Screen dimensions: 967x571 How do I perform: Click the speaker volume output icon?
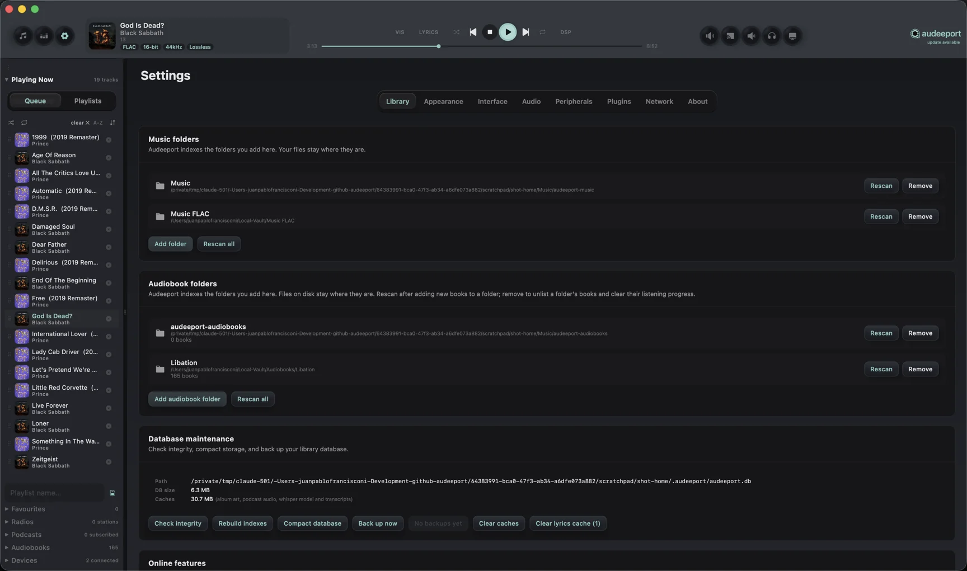pyautogui.click(x=710, y=36)
